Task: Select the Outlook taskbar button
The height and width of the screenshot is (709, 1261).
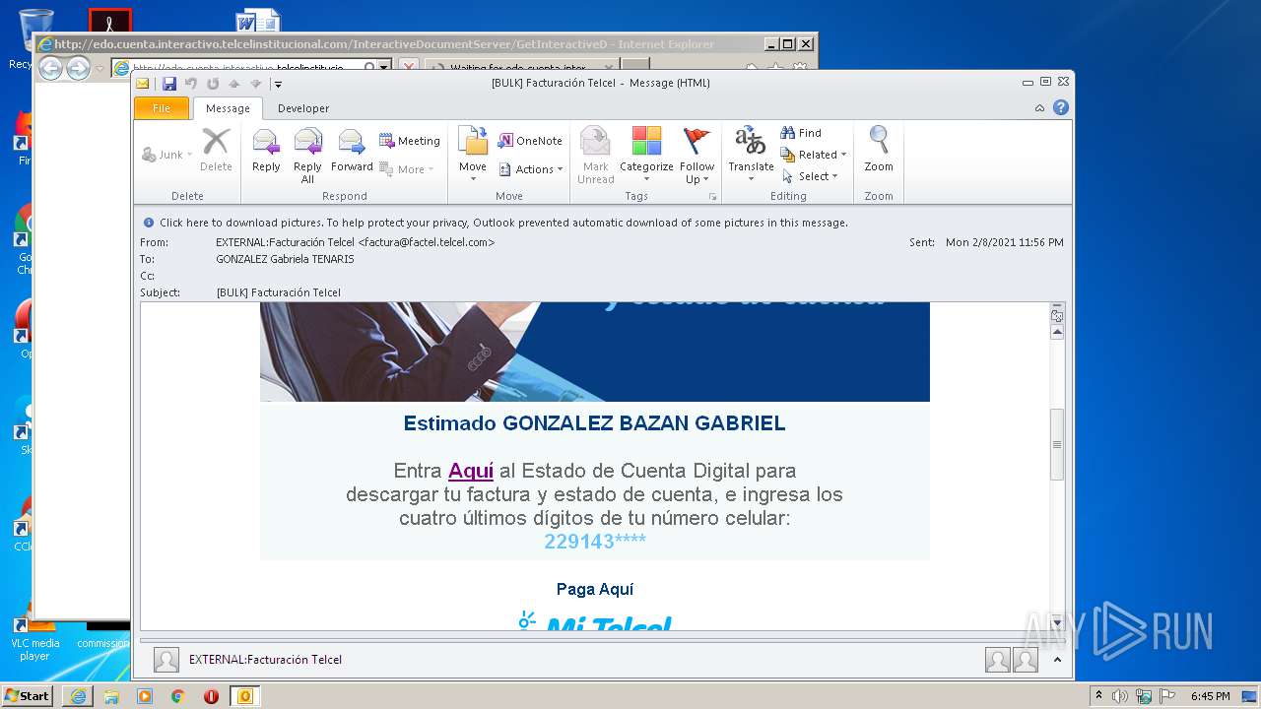Action: coord(245,696)
